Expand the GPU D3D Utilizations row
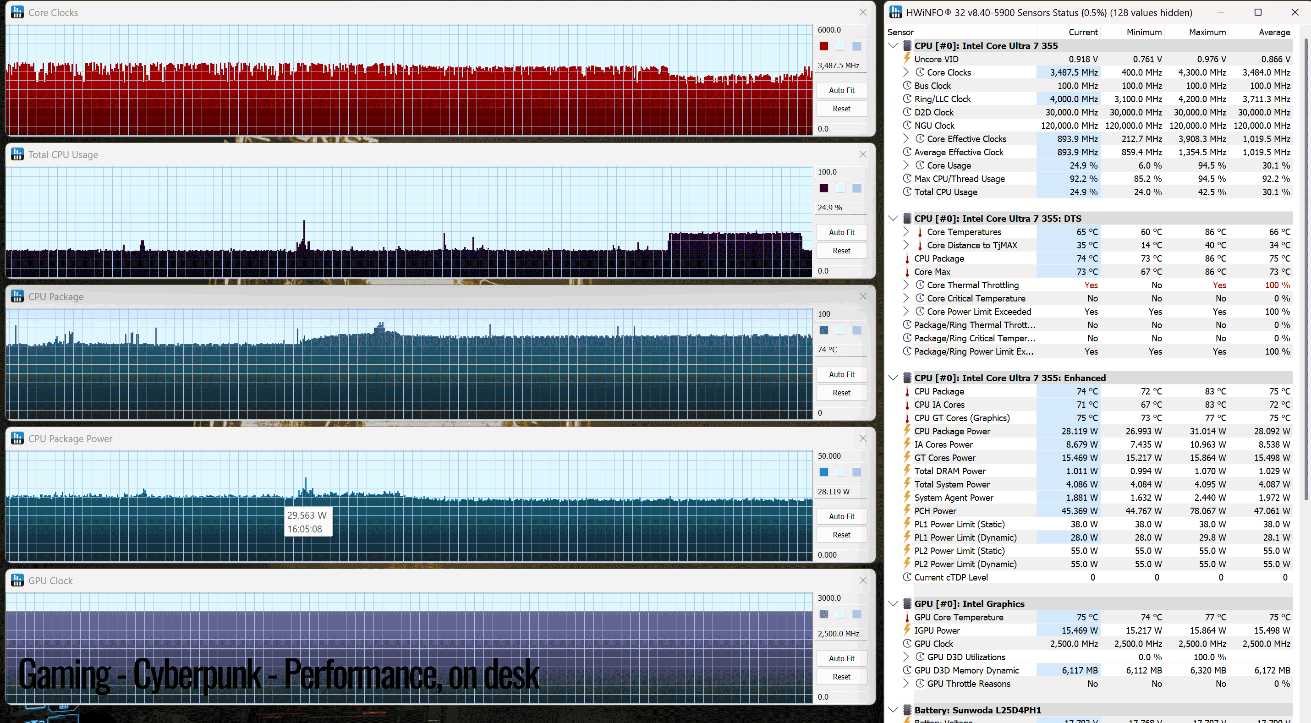 click(906, 657)
